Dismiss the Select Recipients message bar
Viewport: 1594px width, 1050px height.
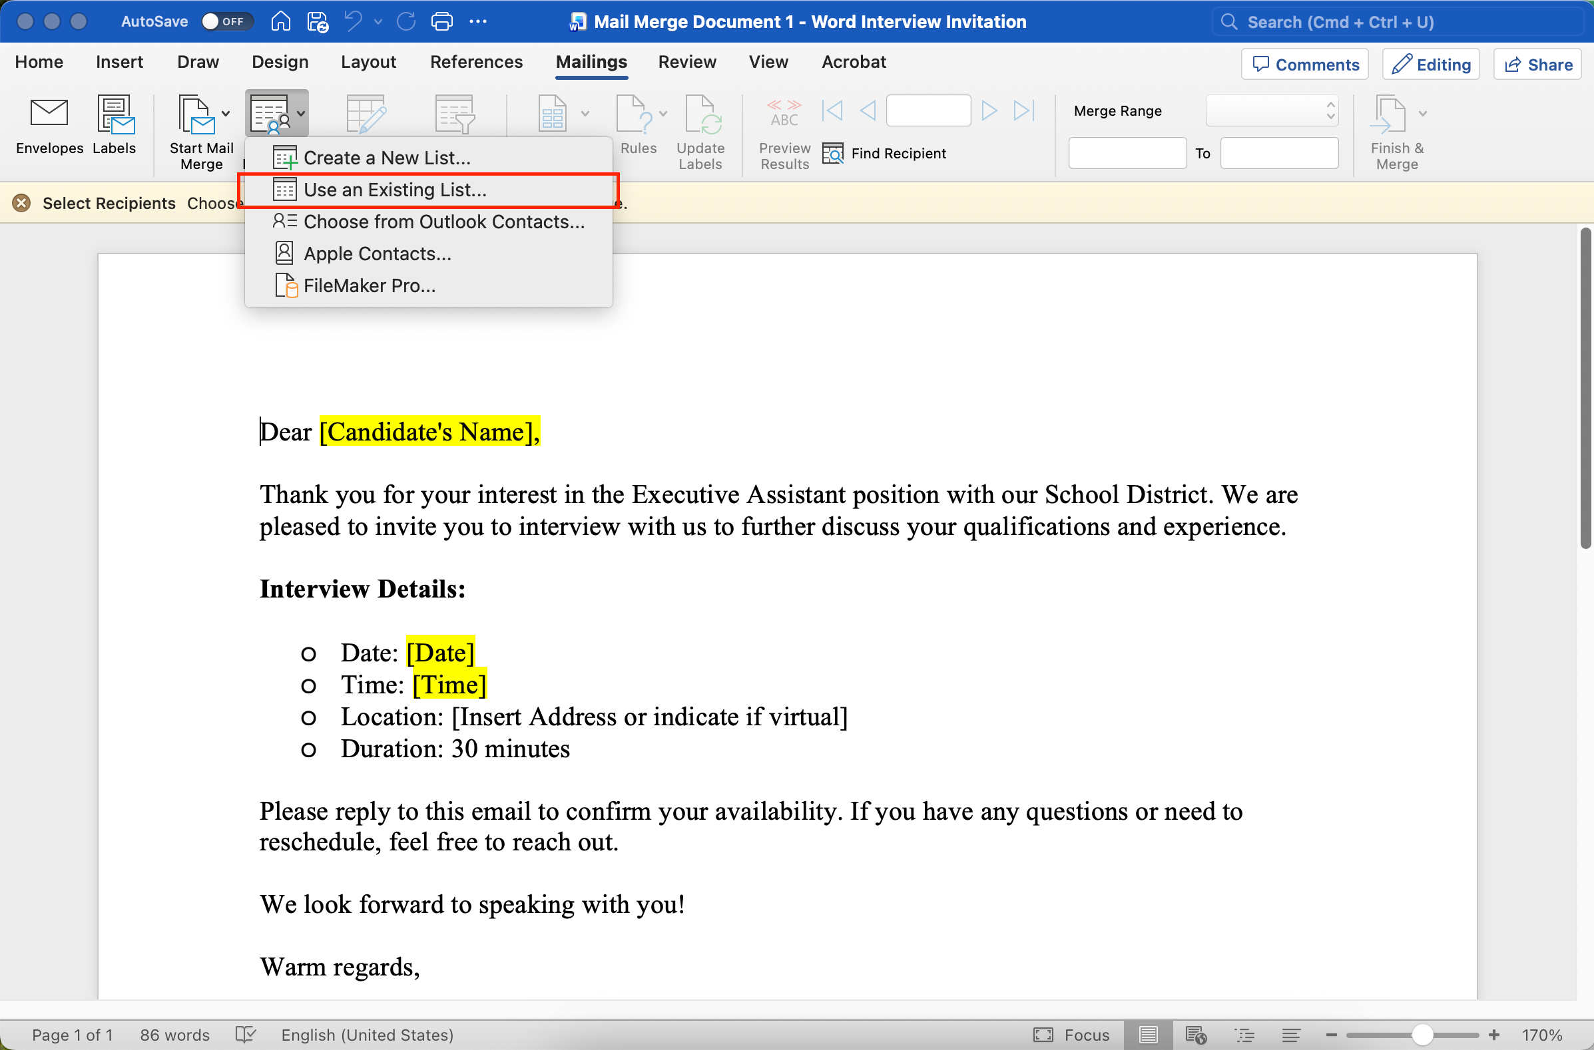click(x=21, y=203)
